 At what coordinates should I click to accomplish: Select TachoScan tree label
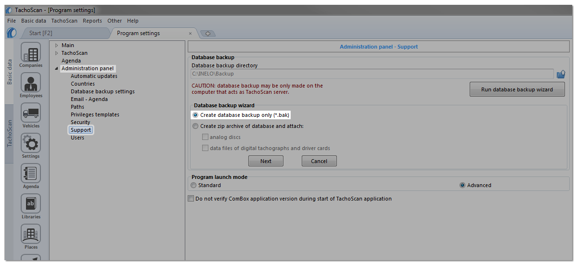(74, 53)
